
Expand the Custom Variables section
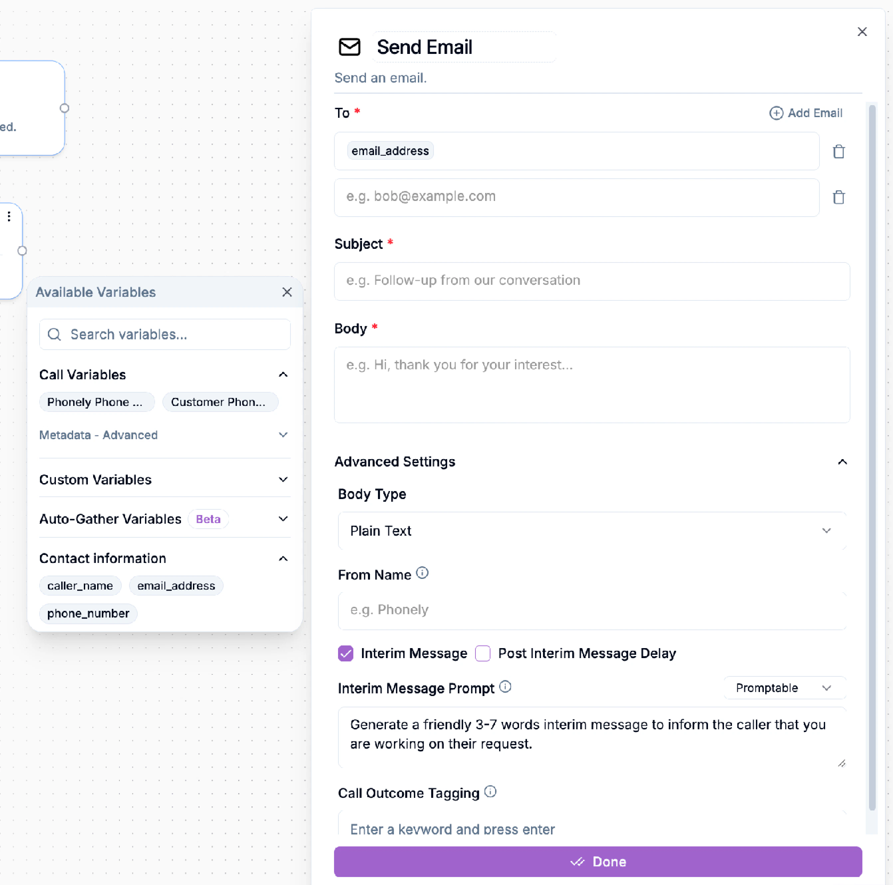tap(283, 479)
